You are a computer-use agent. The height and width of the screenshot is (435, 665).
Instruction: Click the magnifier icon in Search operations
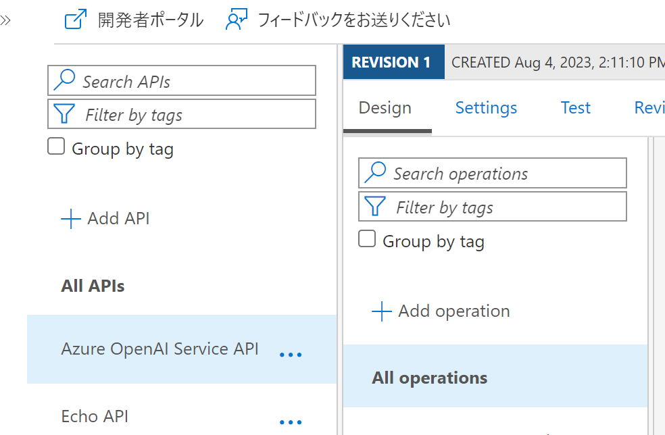[x=375, y=174]
